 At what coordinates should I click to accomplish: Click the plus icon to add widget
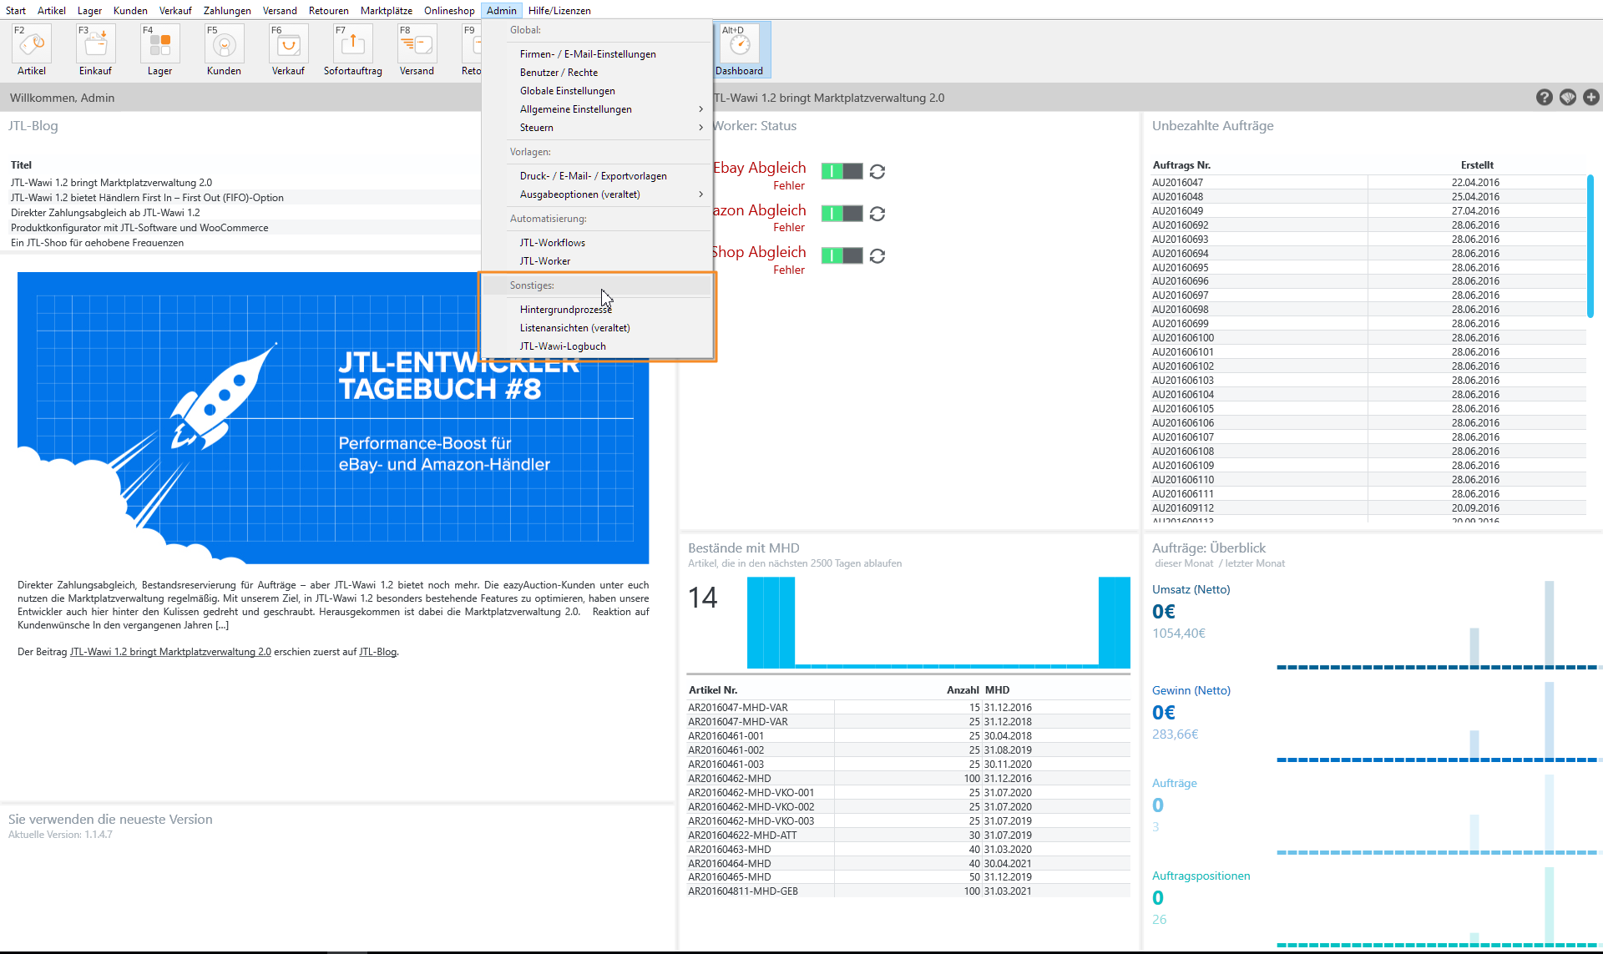tap(1591, 98)
